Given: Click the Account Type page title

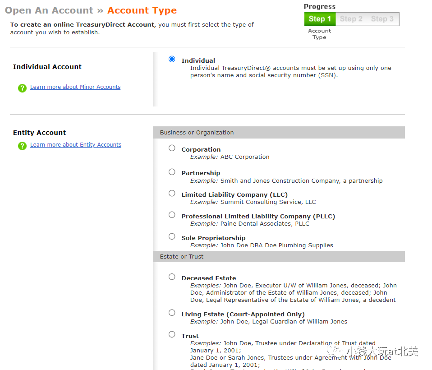Looking at the screenshot, I should click(x=142, y=10).
